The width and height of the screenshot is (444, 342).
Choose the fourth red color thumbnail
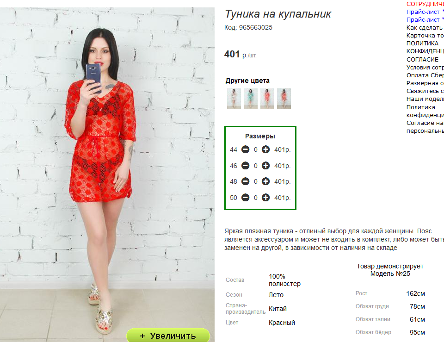pyautogui.click(x=284, y=99)
